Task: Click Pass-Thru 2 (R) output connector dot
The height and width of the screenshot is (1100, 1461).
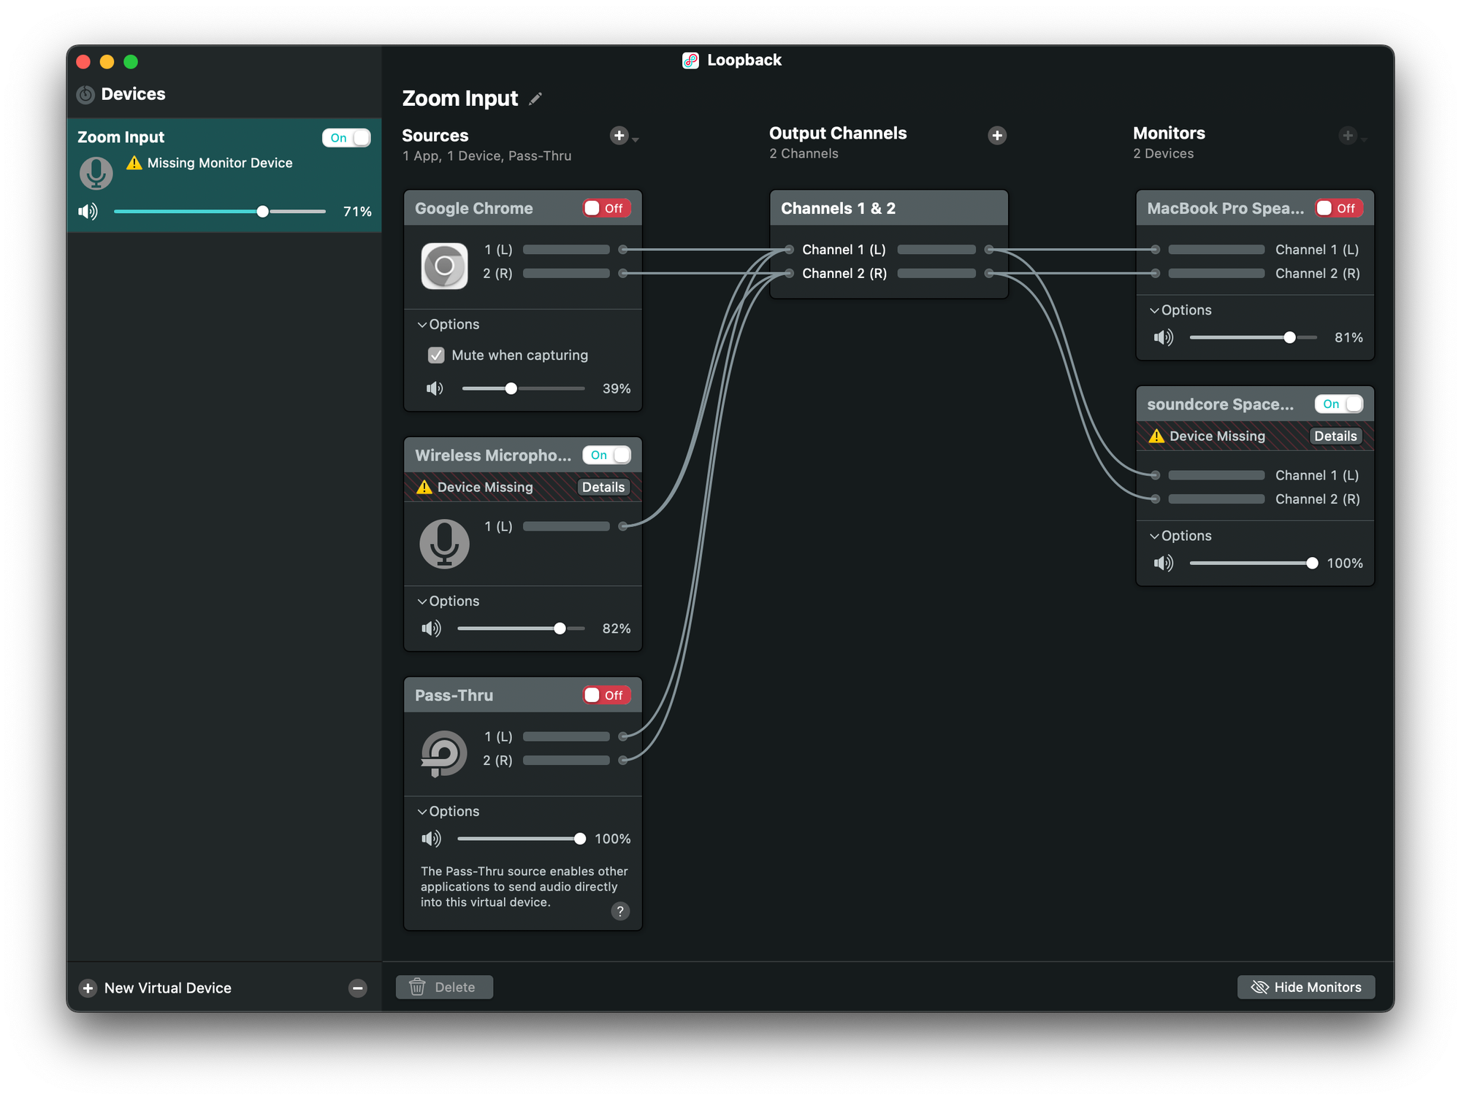Action: point(622,760)
